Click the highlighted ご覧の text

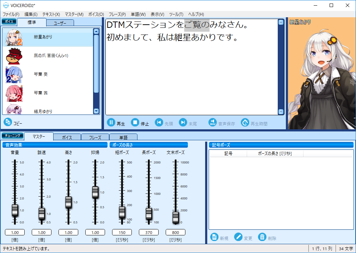click(197, 25)
